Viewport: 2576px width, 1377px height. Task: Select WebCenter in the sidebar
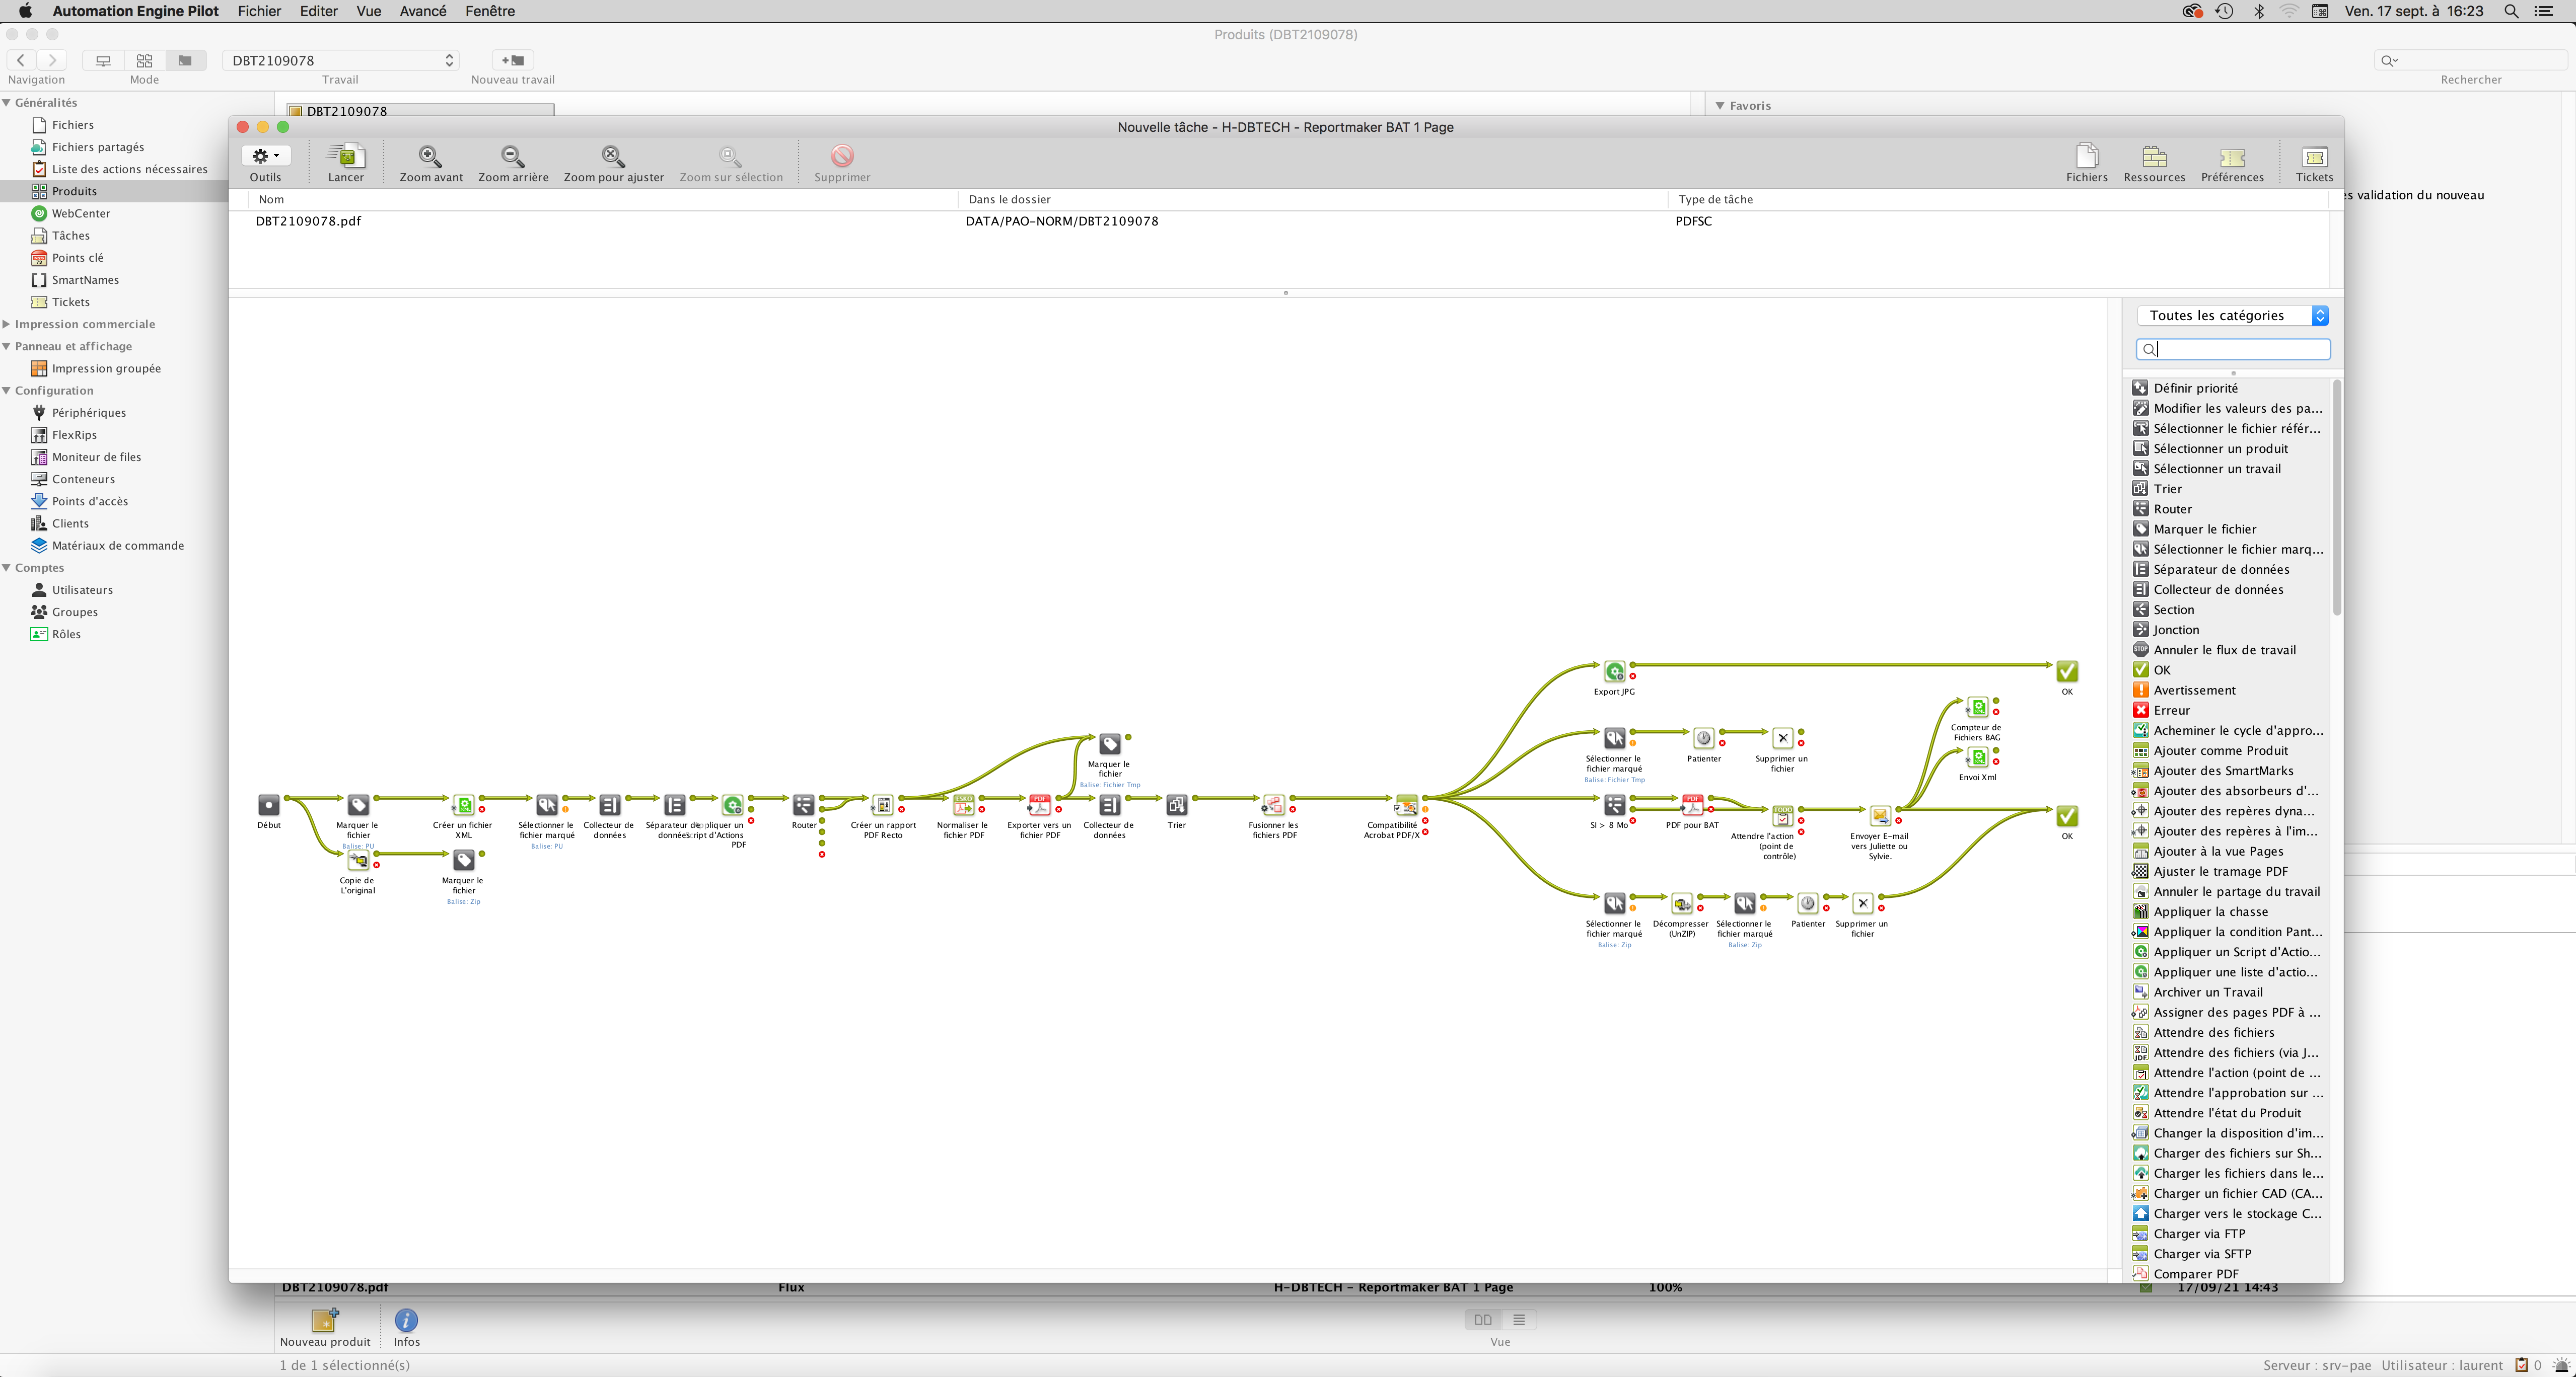81,214
